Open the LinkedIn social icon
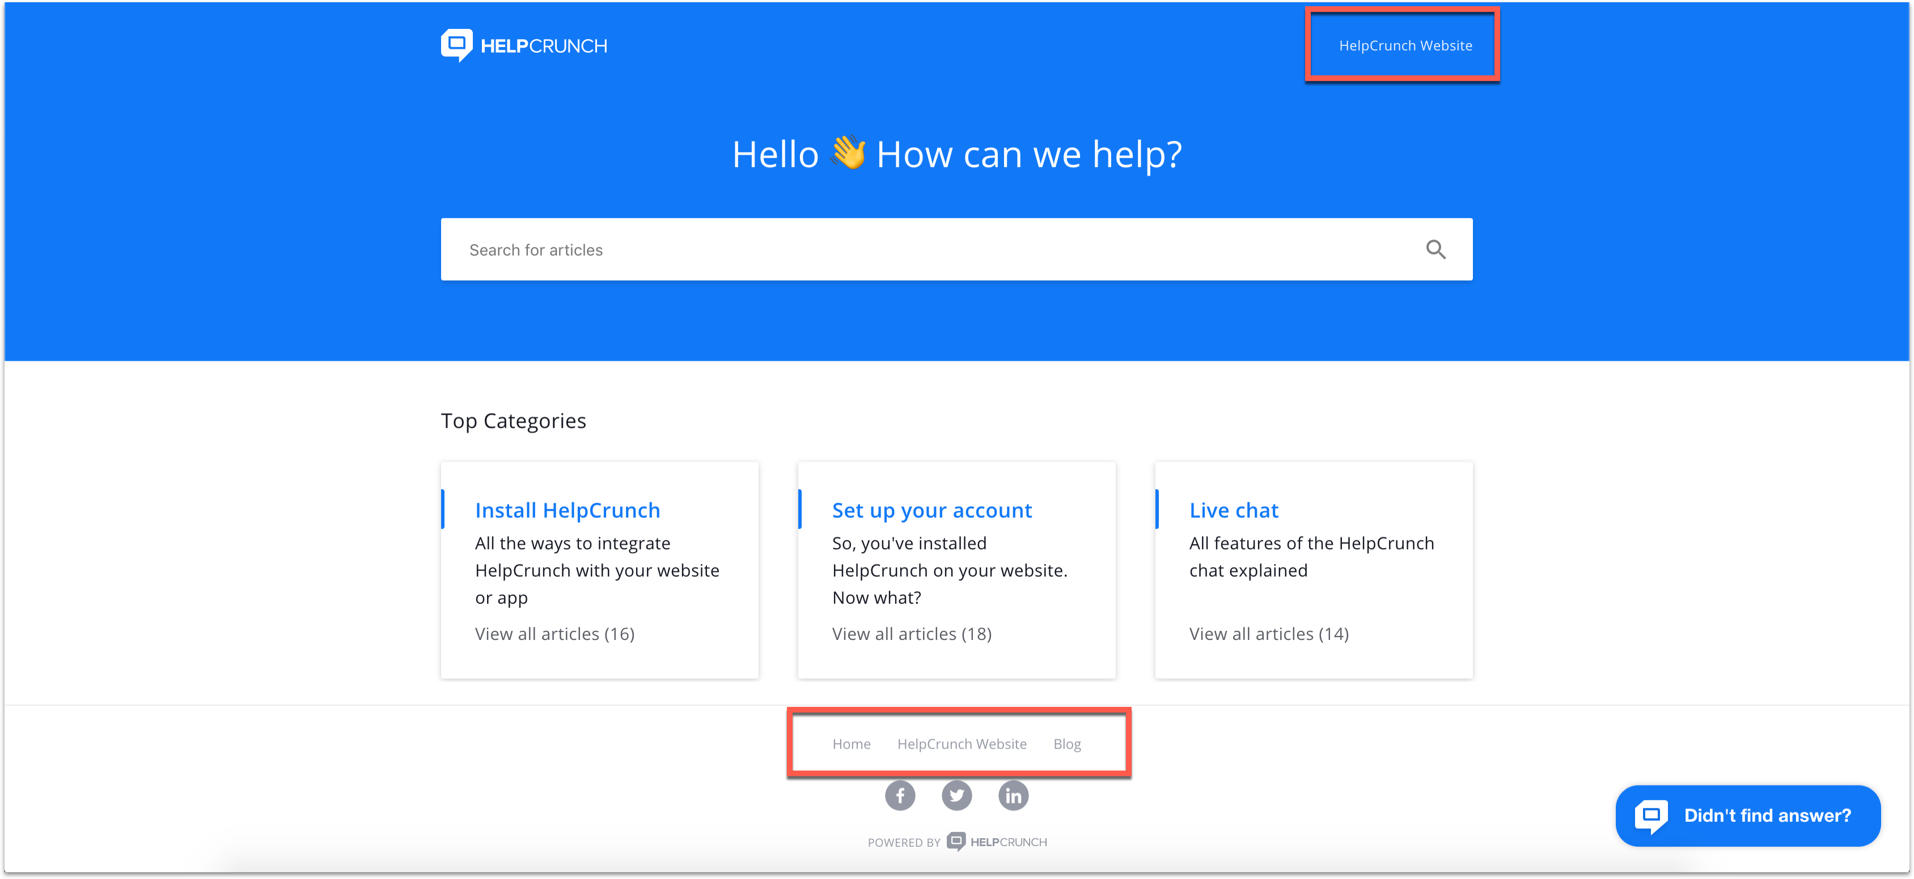Image resolution: width=1914 pixels, height=879 pixels. click(1013, 795)
